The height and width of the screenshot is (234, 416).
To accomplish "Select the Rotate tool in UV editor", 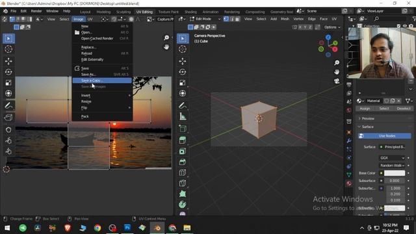I will [x=8, y=72].
